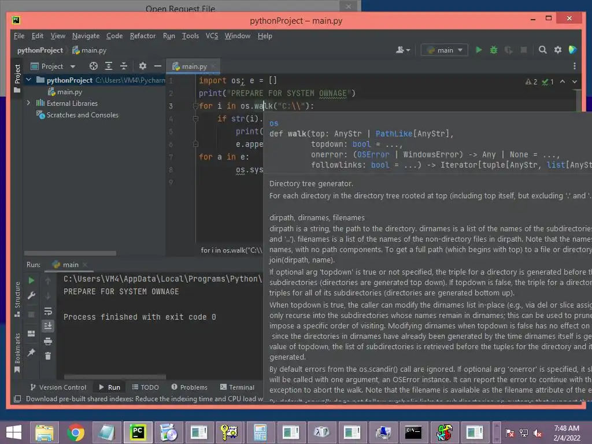Screen dimensions: 592x444
Task: Open Version Control tool window
Action: point(58,387)
